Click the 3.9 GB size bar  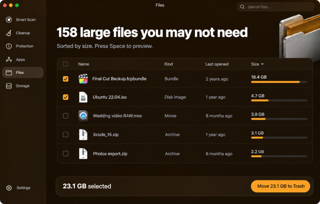pos(279,119)
